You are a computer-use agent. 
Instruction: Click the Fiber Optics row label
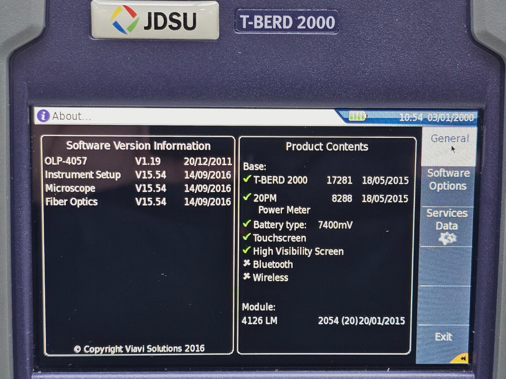click(x=71, y=202)
